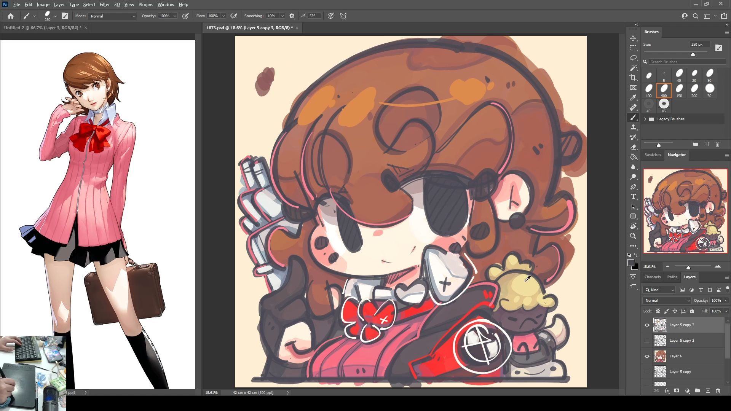
Task: Expand the Legacy Brushes folder
Action: tap(645, 119)
